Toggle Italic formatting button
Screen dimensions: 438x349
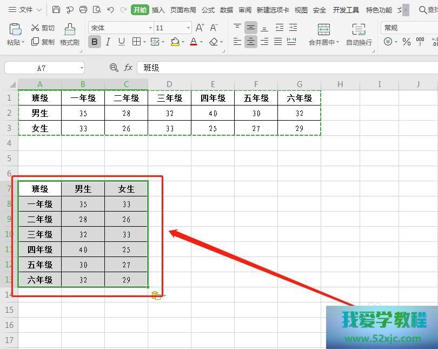point(108,42)
